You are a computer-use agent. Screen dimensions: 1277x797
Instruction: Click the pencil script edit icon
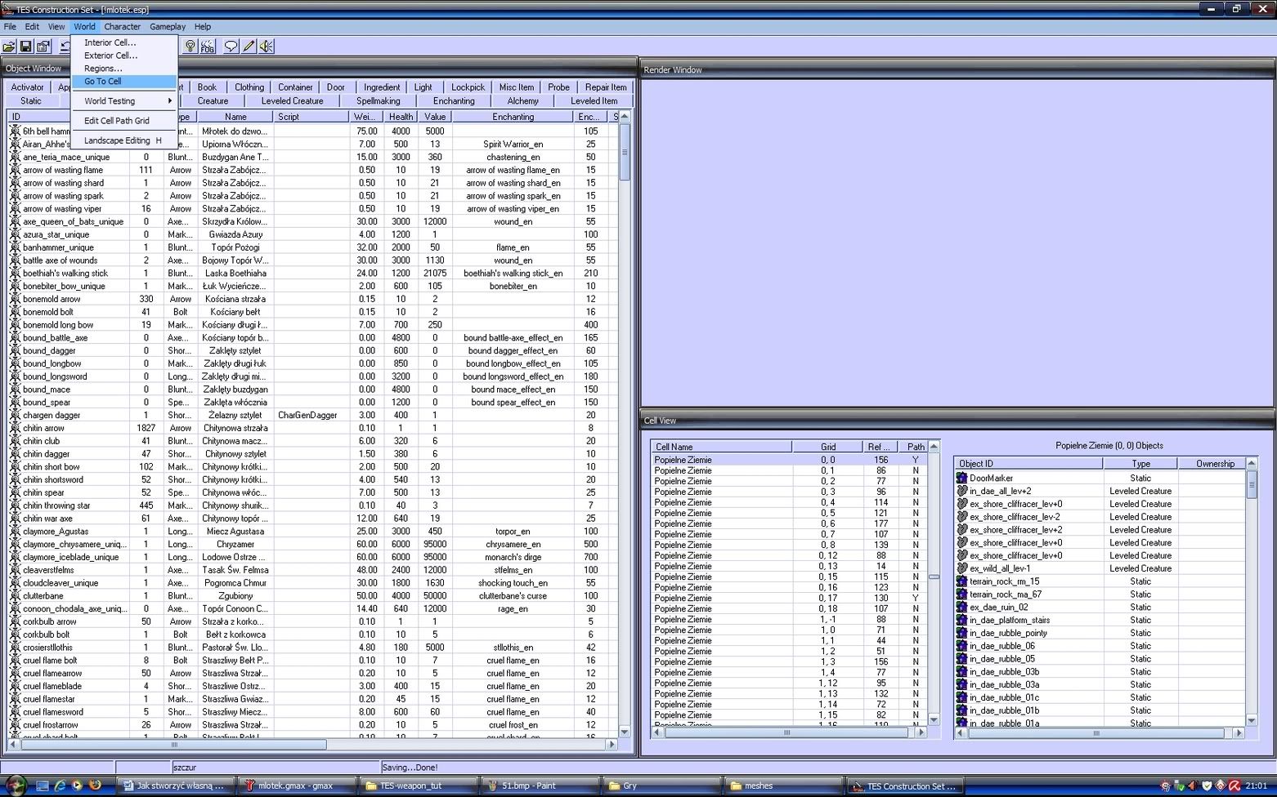pyautogui.click(x=249, y=47)
